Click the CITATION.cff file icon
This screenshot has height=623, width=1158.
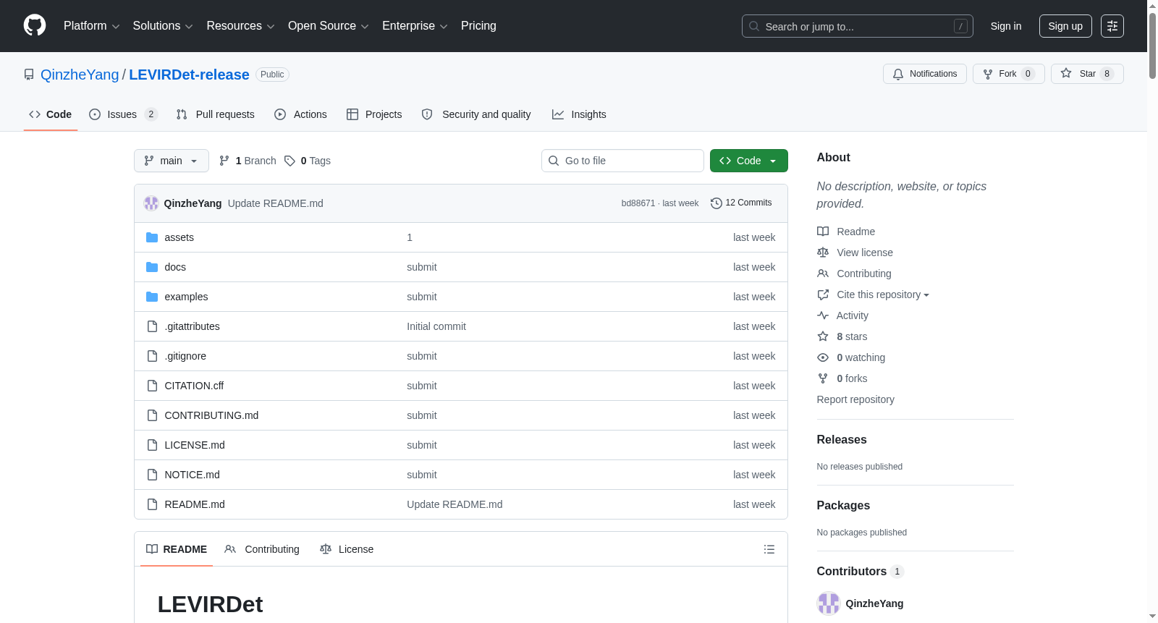coord(152,386)
